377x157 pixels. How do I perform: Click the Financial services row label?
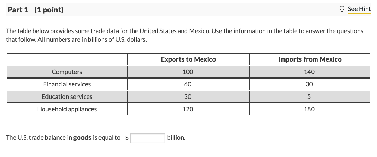[x=67, y=84]
